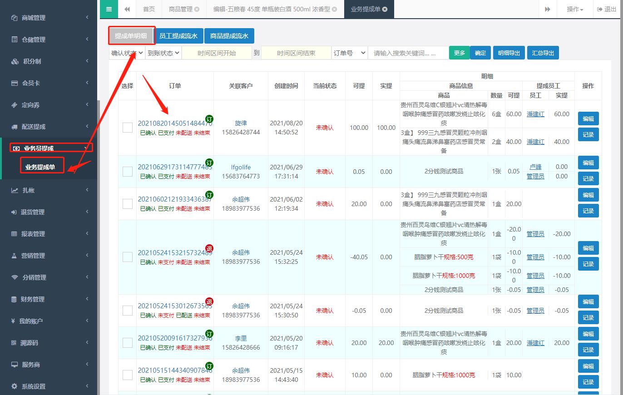Open the 到账状态 dropdown filter

[163, 53]
